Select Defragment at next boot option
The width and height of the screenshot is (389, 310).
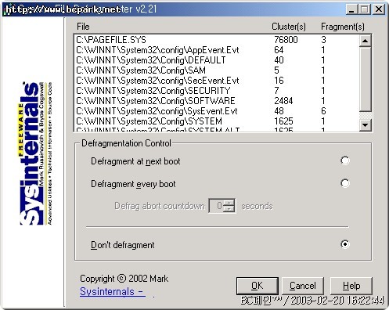click(345, 160)
